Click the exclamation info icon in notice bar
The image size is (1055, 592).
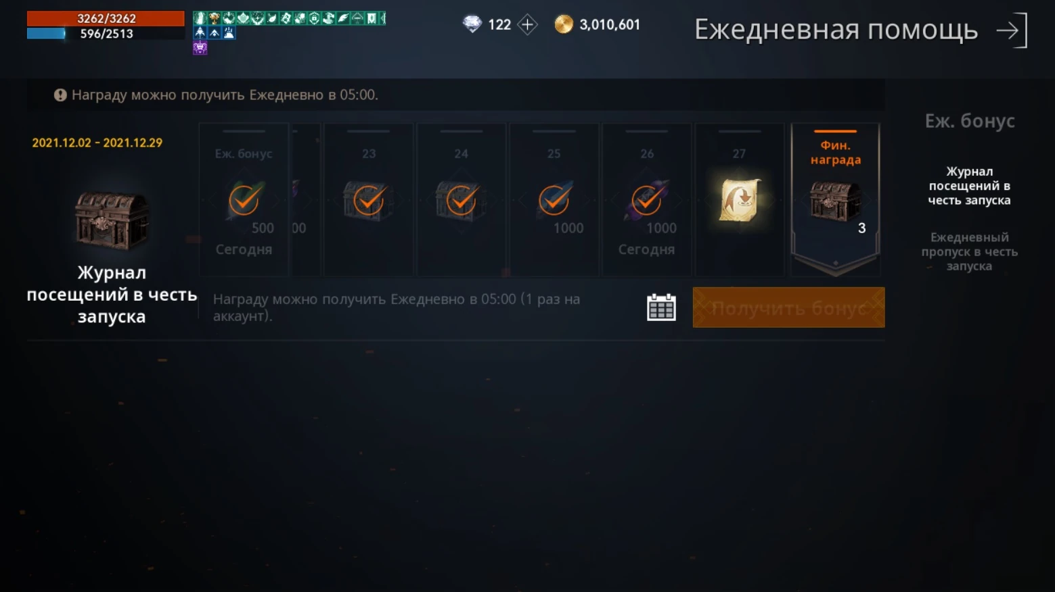tap(60, 95)
